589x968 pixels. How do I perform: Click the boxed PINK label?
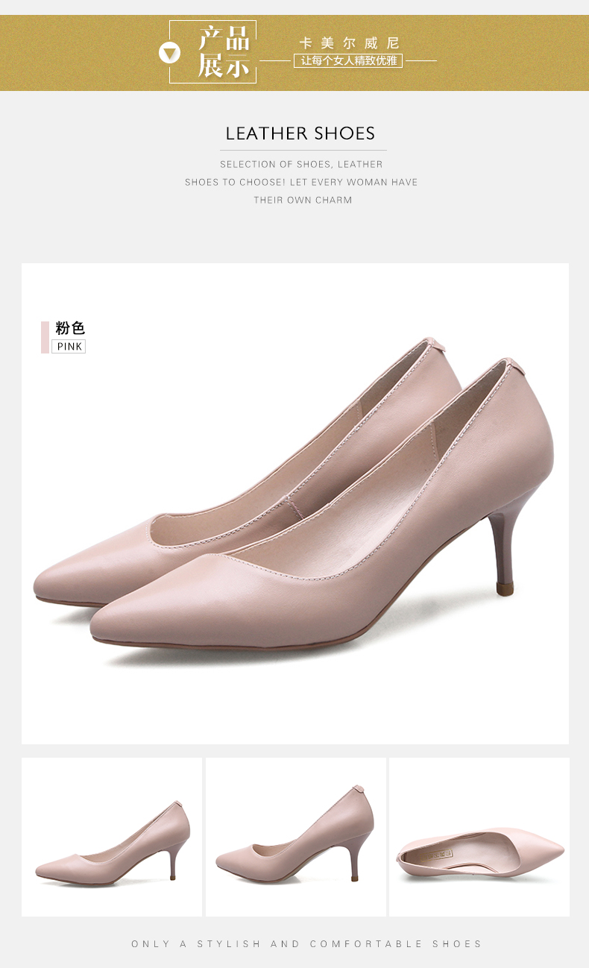tap(69, 347)
